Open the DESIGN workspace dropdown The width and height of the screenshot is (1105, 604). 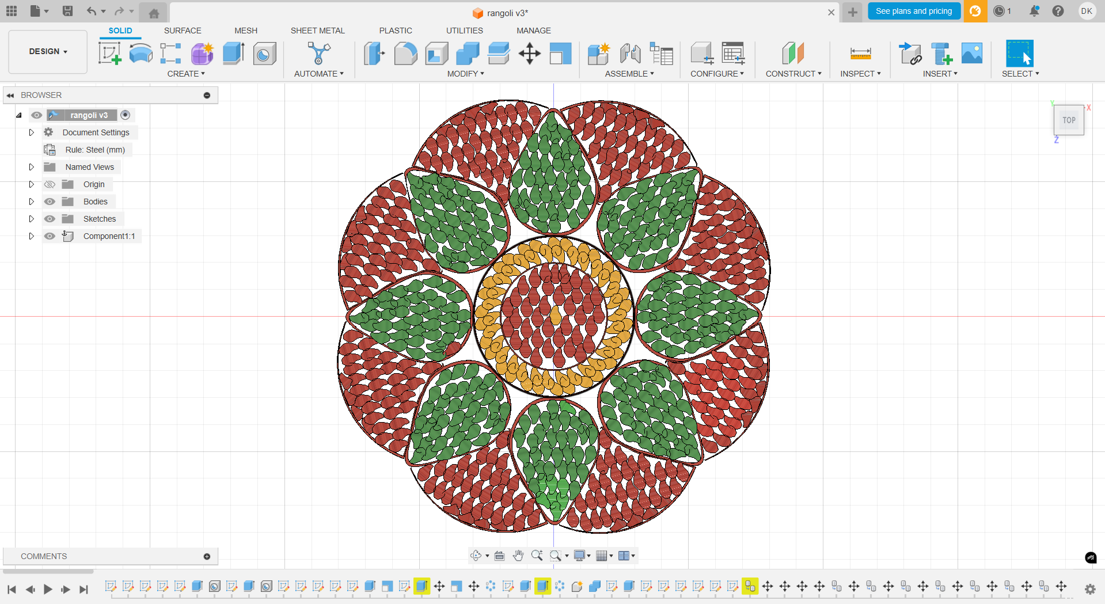coord(48,51)
